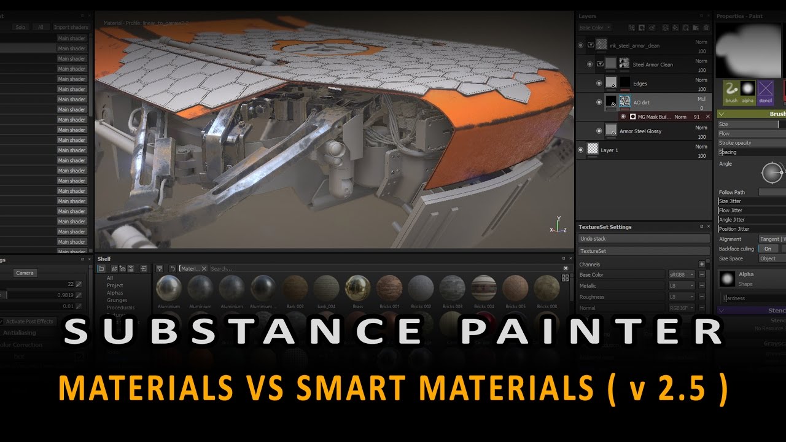Click the Shelf import resource icon
Screen dimensions: 786x442
pyautogui.click(x=144, y=269)
